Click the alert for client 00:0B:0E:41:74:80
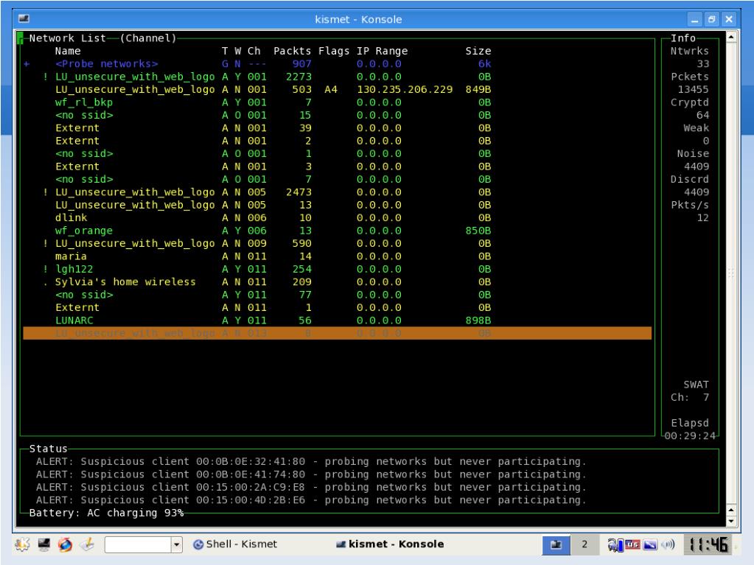This screenshot has width=754, height=565. [x=311, y=474]
